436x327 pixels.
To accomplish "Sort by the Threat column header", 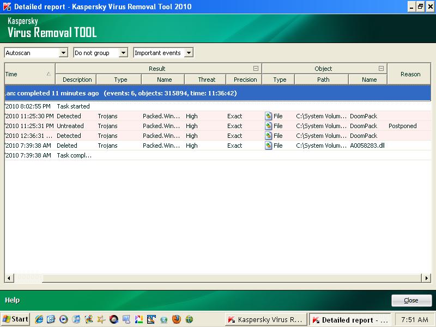I will click(205, 80).
